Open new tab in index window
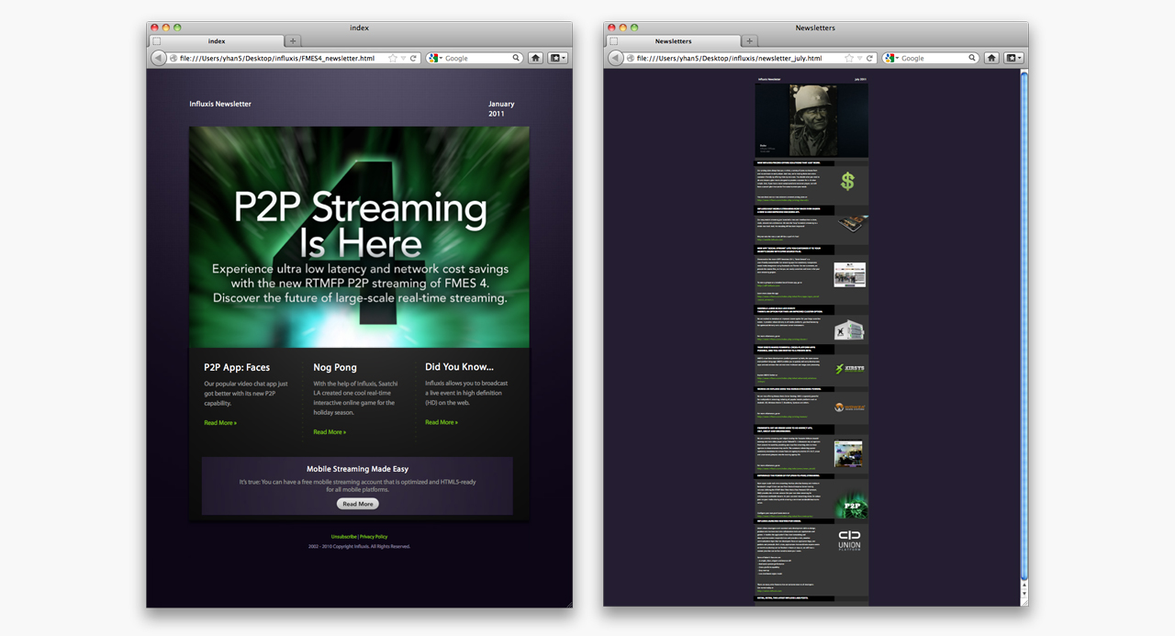This screenshot has width=1175, height=636. tap(293, 41)
